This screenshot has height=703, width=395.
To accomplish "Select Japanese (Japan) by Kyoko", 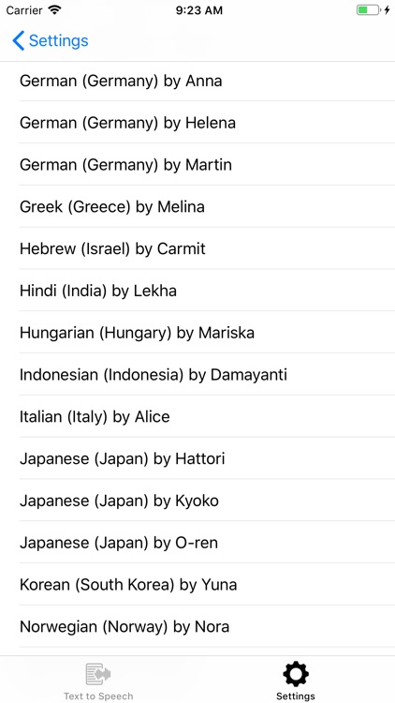I will [x=197, y=501].
